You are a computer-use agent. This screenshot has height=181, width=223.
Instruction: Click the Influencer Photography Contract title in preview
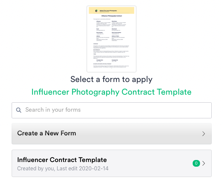pos(111,16)
